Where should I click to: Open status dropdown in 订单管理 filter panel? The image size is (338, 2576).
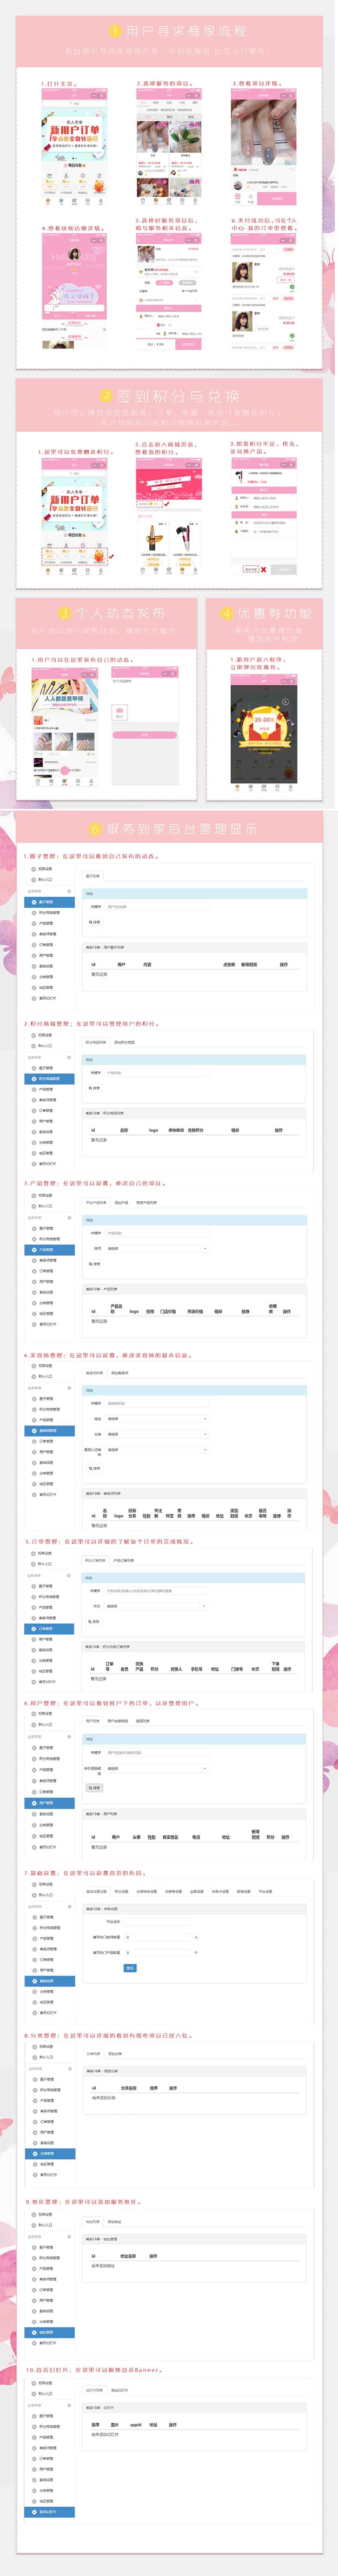(x=155, y=1606)
